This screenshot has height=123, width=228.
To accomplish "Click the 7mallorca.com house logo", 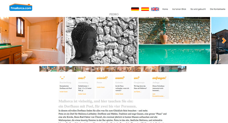I will click(x=21, y=7).
